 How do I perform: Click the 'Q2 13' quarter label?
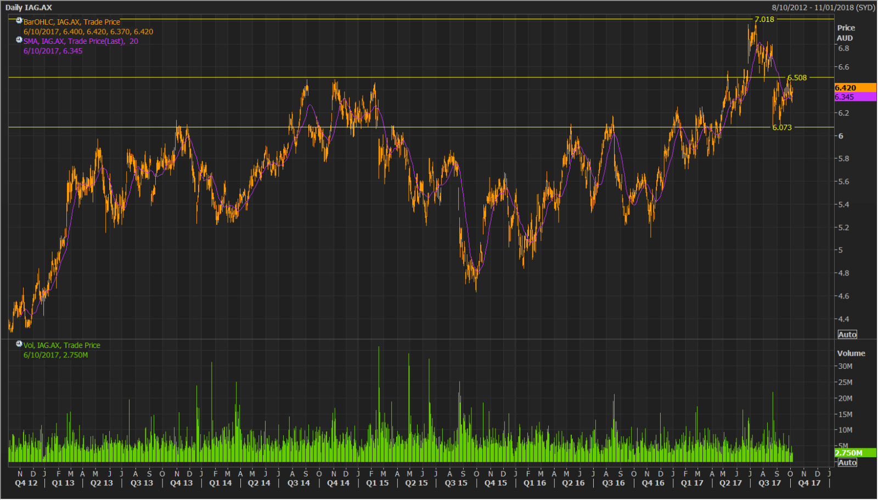102,484
